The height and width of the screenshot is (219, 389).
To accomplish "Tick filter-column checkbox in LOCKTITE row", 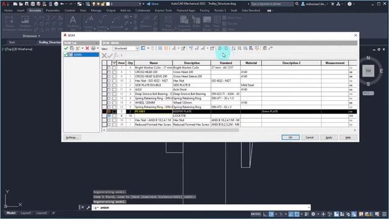I will coord(114,116).
